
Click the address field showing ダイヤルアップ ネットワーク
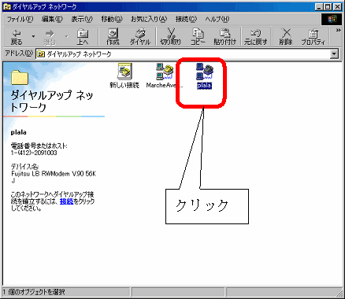tap(183, 54)
